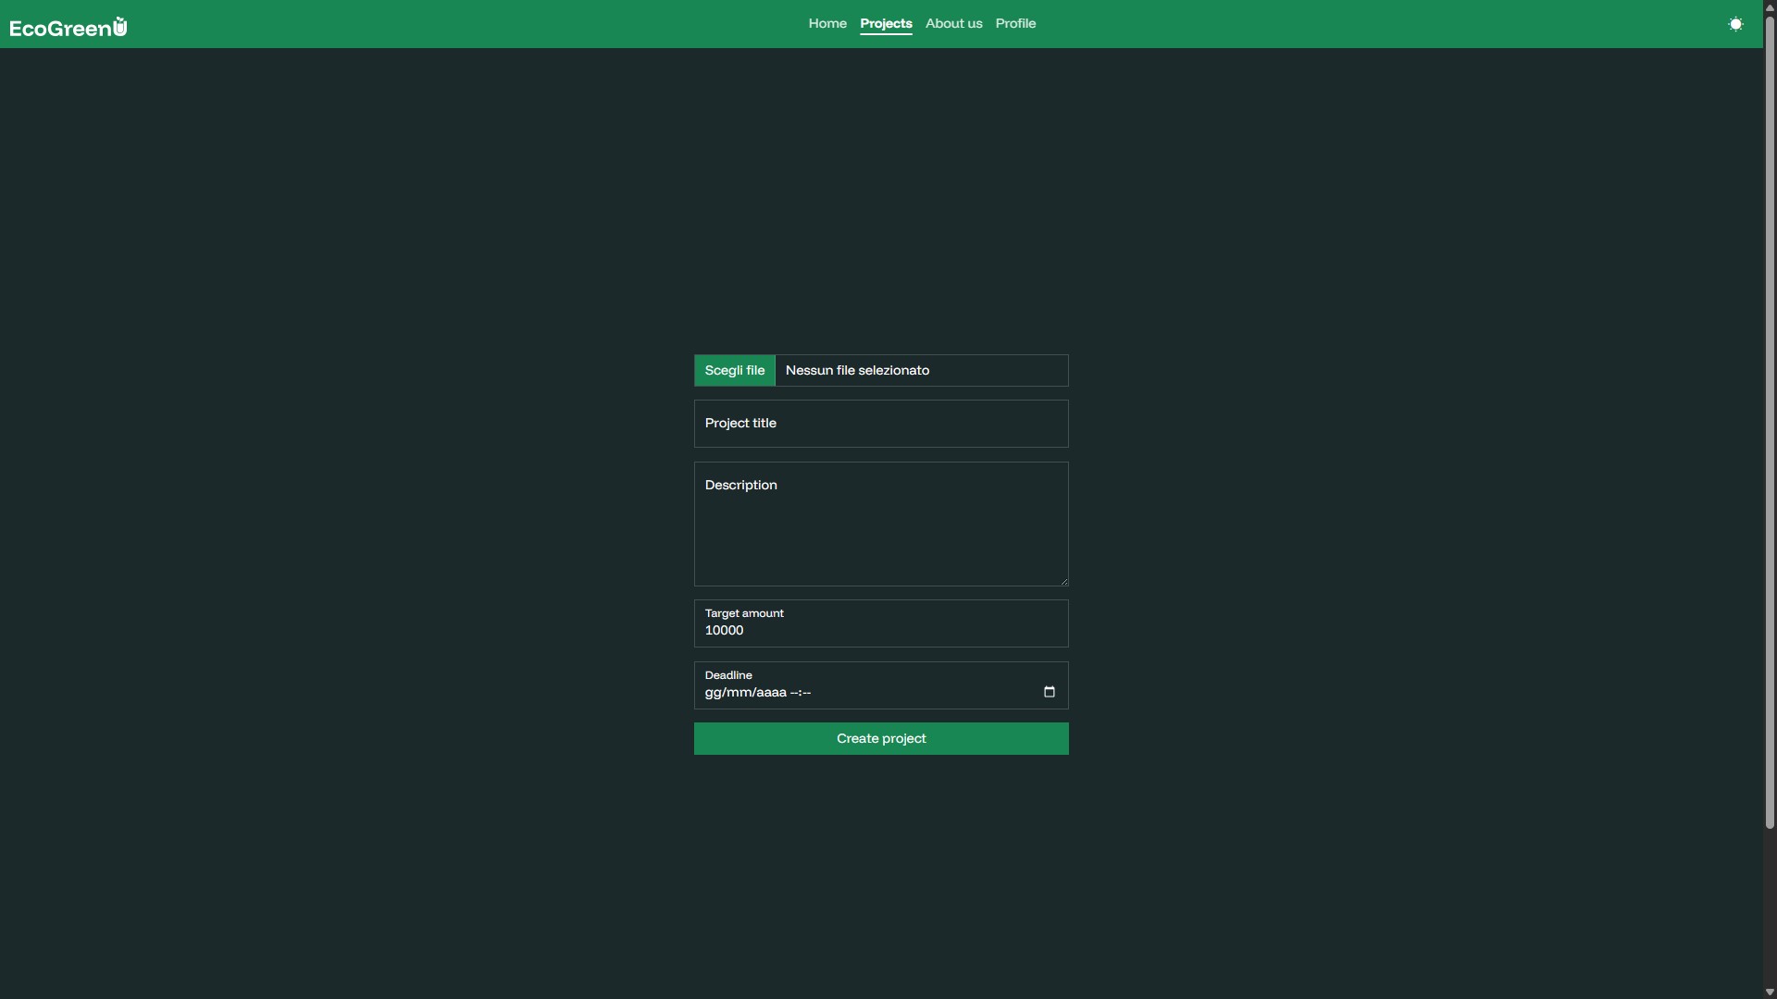Click the page scrollbar down arrow
The height and width of the screenshot is (999, 1777).
(x=1770, y=992)
